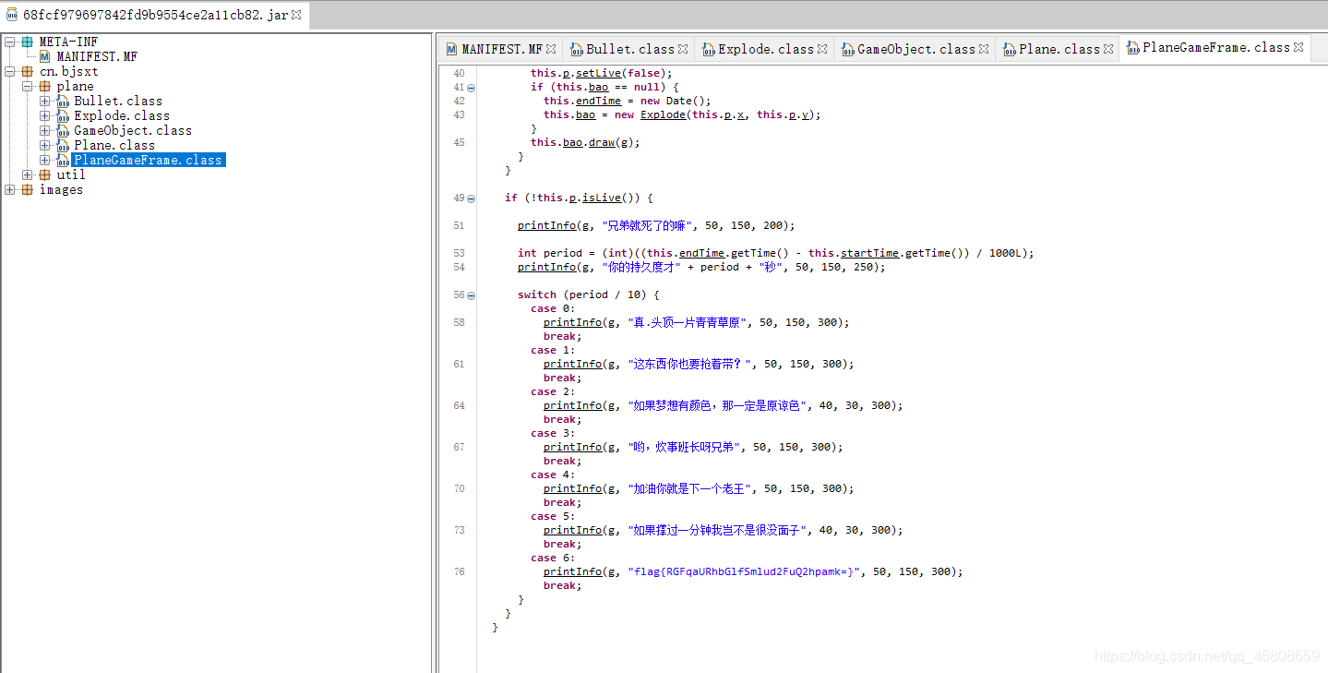This screenshot has height=673, width=1328.
Task: Expand the util package node
Action: 28,174
